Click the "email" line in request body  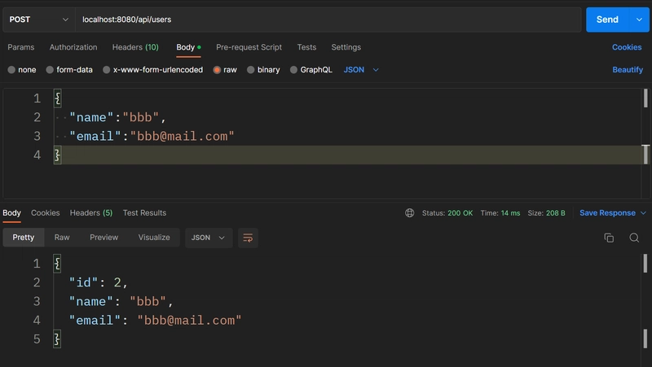tap(152, 137)
